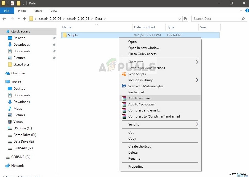249x177 pixels.
Task: Refresh the current folder view
Action: click(185, 19)
